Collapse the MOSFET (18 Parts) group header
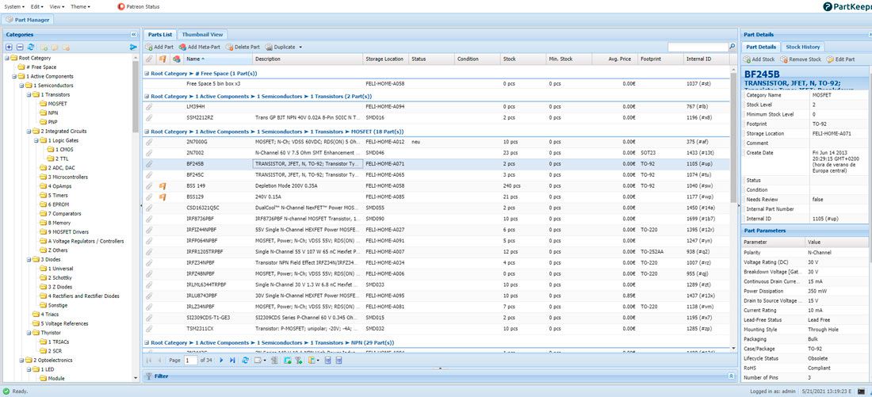This screenshot has width=872, height=397. pos(147,132)
